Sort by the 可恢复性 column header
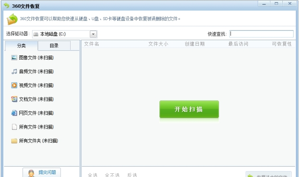Viewport: 300px width, 177px height. pyautogui.click(x=282, y=44)
